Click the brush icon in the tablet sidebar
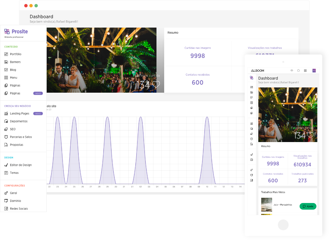 click(x=251, y=154)
